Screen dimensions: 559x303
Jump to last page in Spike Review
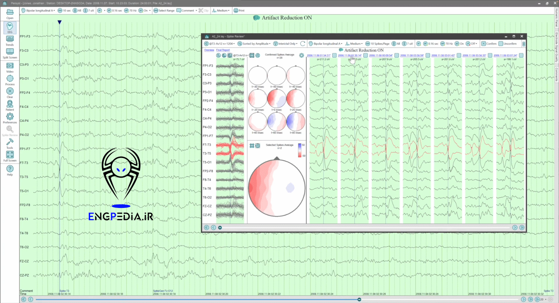click(522, 228)
